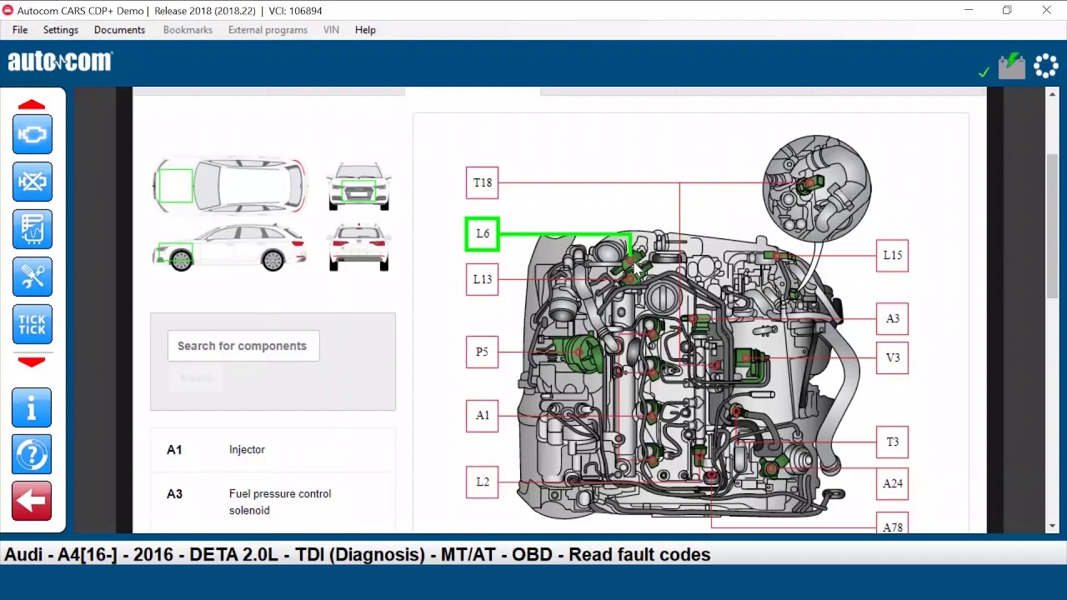The width and height of the screenshot is (1067, 600).
Task: Click the TICK TICK sidebar icon
Action: point(33,324)
